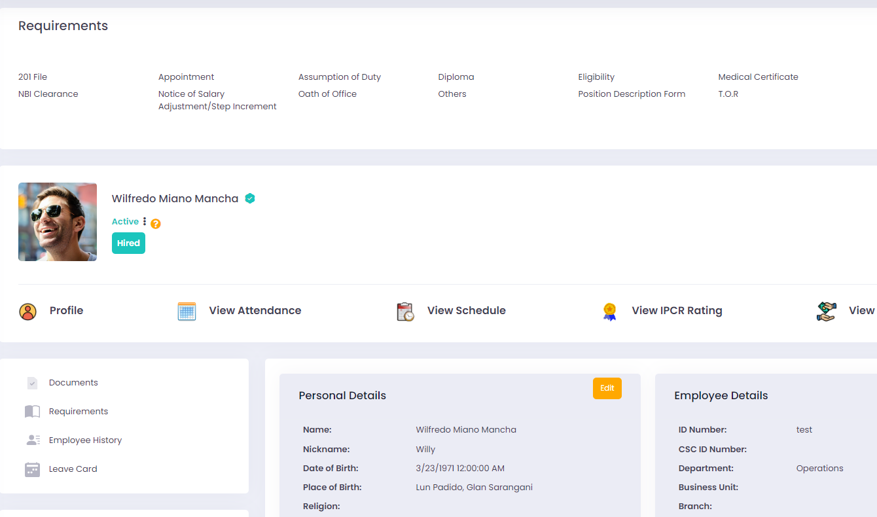Click the verified badge beside employee name
Image resolution: width=877 pixels, height=517 pixels.
pos(249,198)
